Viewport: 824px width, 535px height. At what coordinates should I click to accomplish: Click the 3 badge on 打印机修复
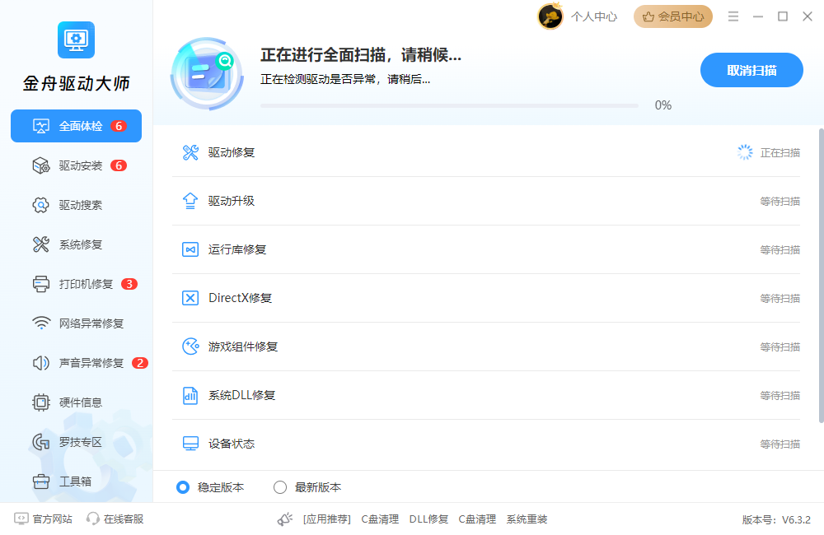tap(129, 284)
